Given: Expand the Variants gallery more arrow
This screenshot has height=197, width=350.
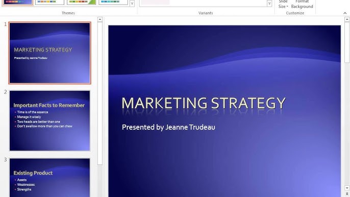Looking at the screenshot, I should pos(269,4).
